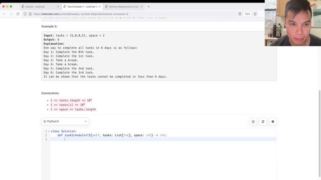This screenshot has height=180, width=321.
Task: Click constraint '1 <= tasks.length <= 10^5'
Action: point(71,100)
